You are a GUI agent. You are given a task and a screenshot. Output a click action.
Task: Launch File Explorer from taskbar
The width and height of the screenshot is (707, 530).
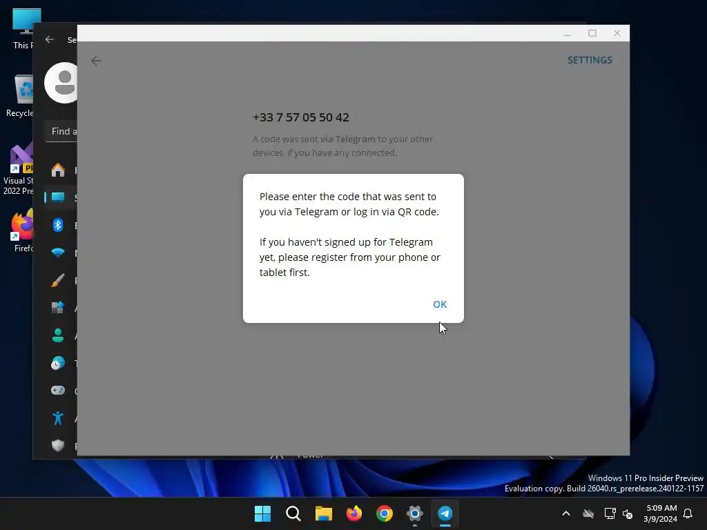(x=323, y=513)
